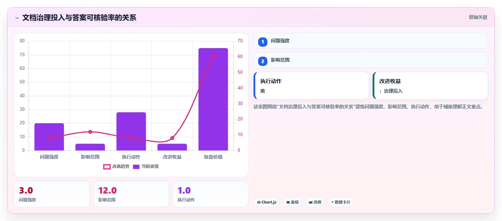Click the lightning icon beside the title
The height and width of the screenshot is (221, 502).
[x=17, y=17]
